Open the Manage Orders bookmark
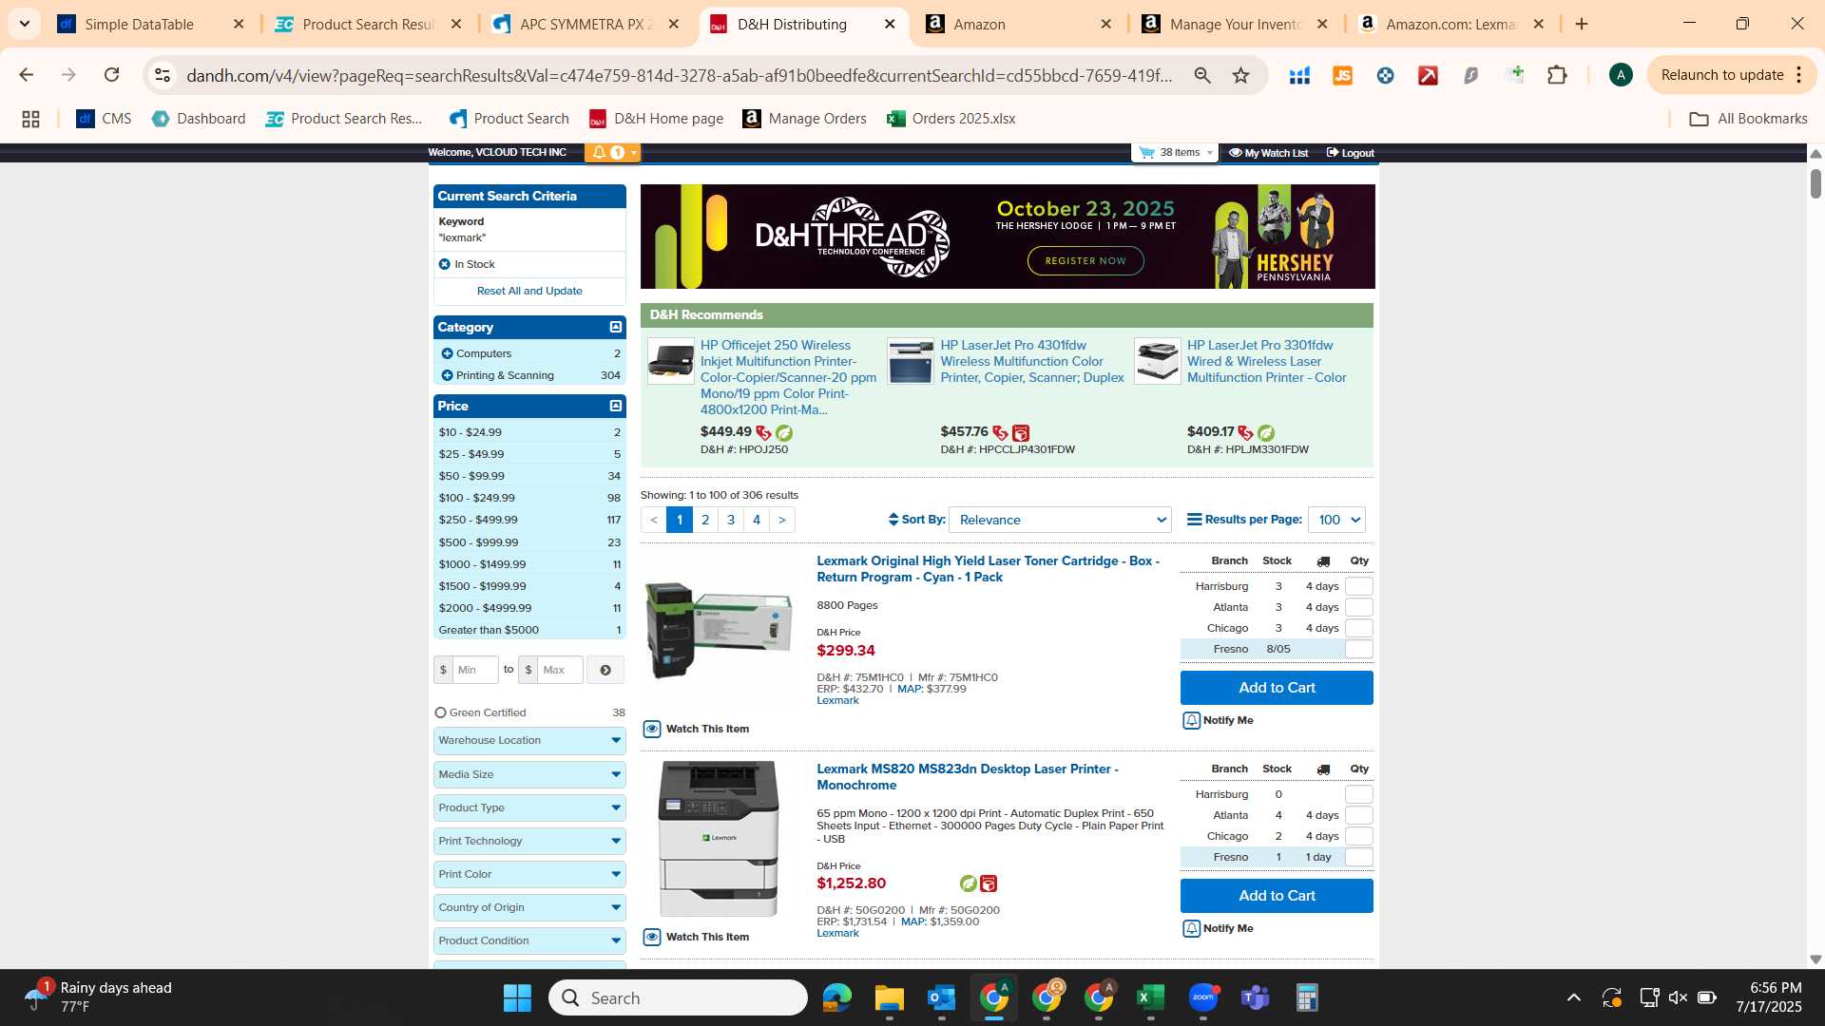The image size is (1825, 1026). point(804,119)
